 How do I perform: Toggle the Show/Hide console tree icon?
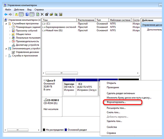(x=21, y=14)
